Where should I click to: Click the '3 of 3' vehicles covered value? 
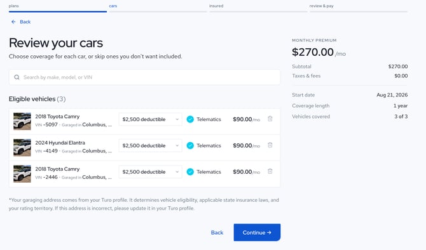[x=401, y=116]
